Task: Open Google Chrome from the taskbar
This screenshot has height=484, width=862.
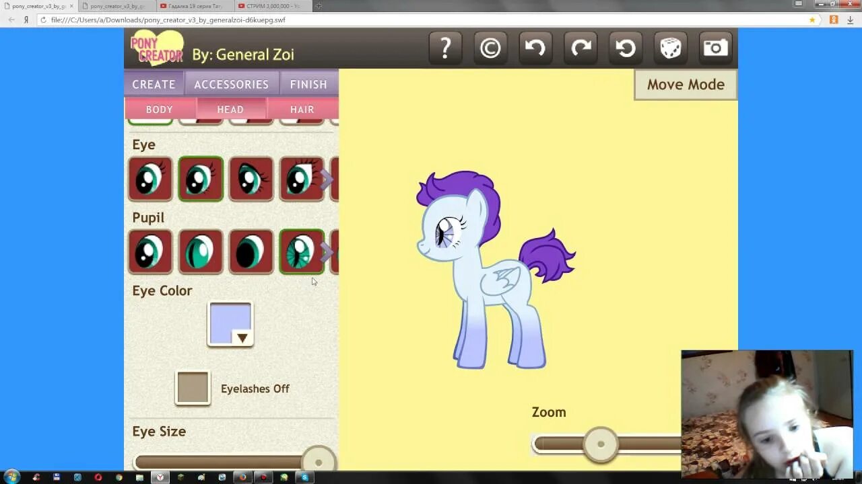Action: click(119, 477)
